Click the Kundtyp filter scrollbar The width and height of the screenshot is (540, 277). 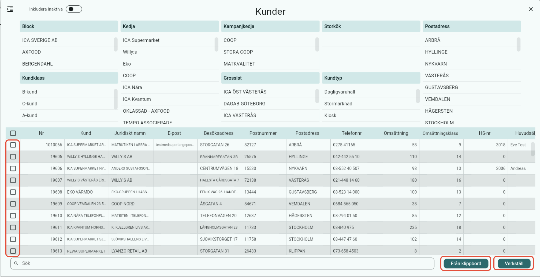pos(418,96)
